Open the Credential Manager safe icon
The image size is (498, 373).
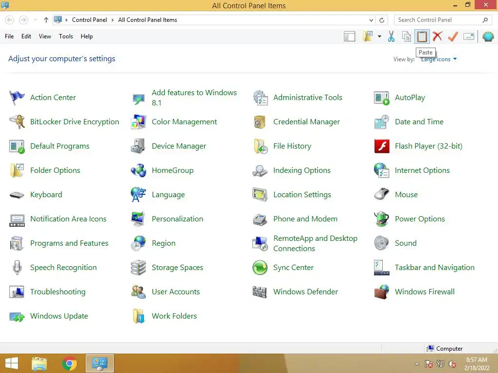tap(260, 122)
